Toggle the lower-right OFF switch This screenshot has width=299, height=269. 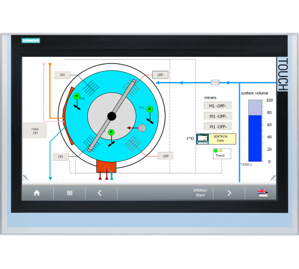(x=166, y=156)
